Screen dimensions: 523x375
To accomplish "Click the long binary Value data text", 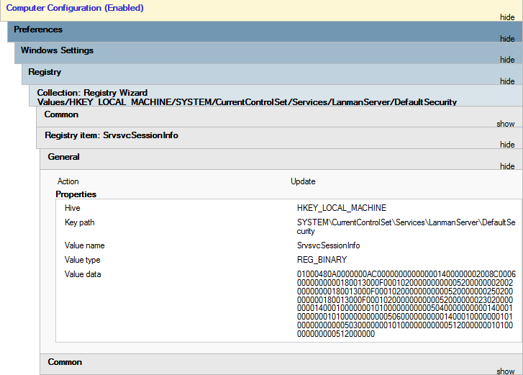I will coord(406,304).
